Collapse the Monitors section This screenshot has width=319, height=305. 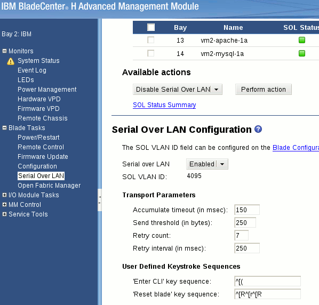pyautogui.click(x=4, y=51)
